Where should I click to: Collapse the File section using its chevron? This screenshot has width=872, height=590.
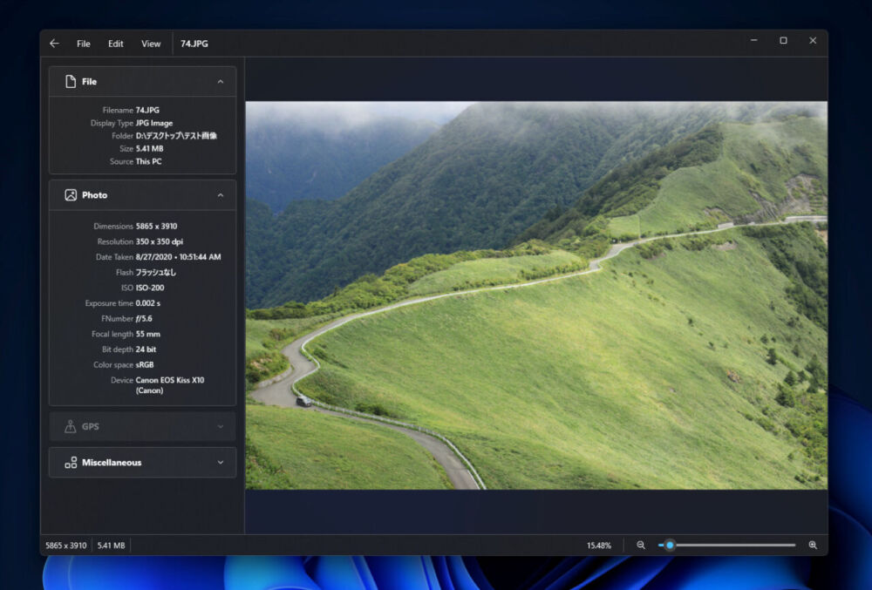coord(220,82)
